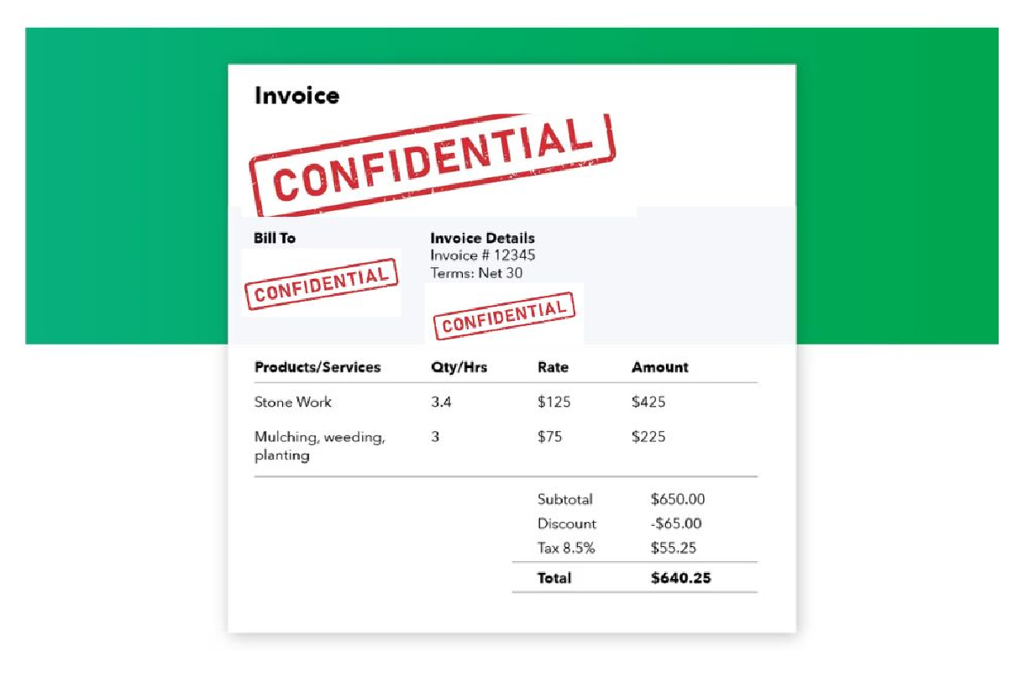Click the Discount -$65.00 value

(676, 523)
